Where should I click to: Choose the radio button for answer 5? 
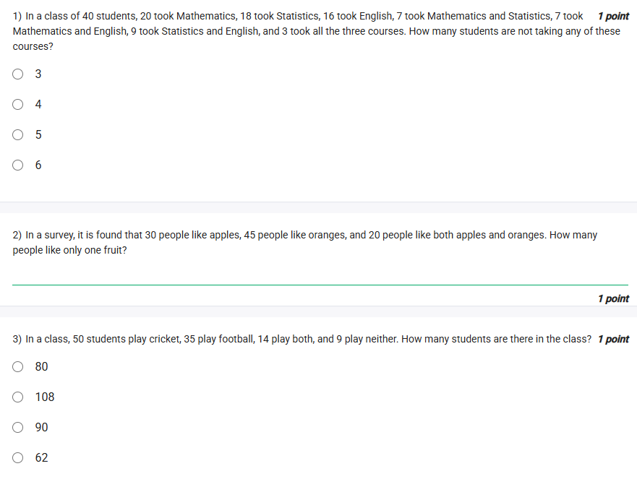[x=18, y=134]
